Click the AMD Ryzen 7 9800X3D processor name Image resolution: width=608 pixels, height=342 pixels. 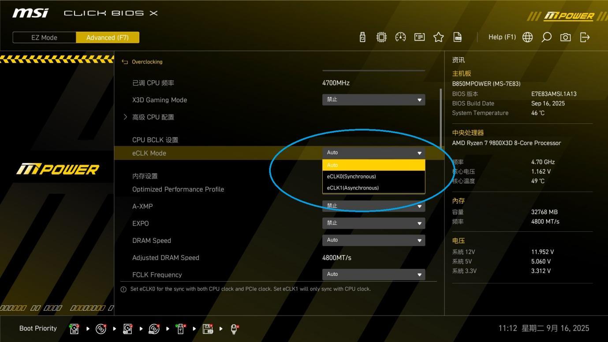[x=507, y=143]
